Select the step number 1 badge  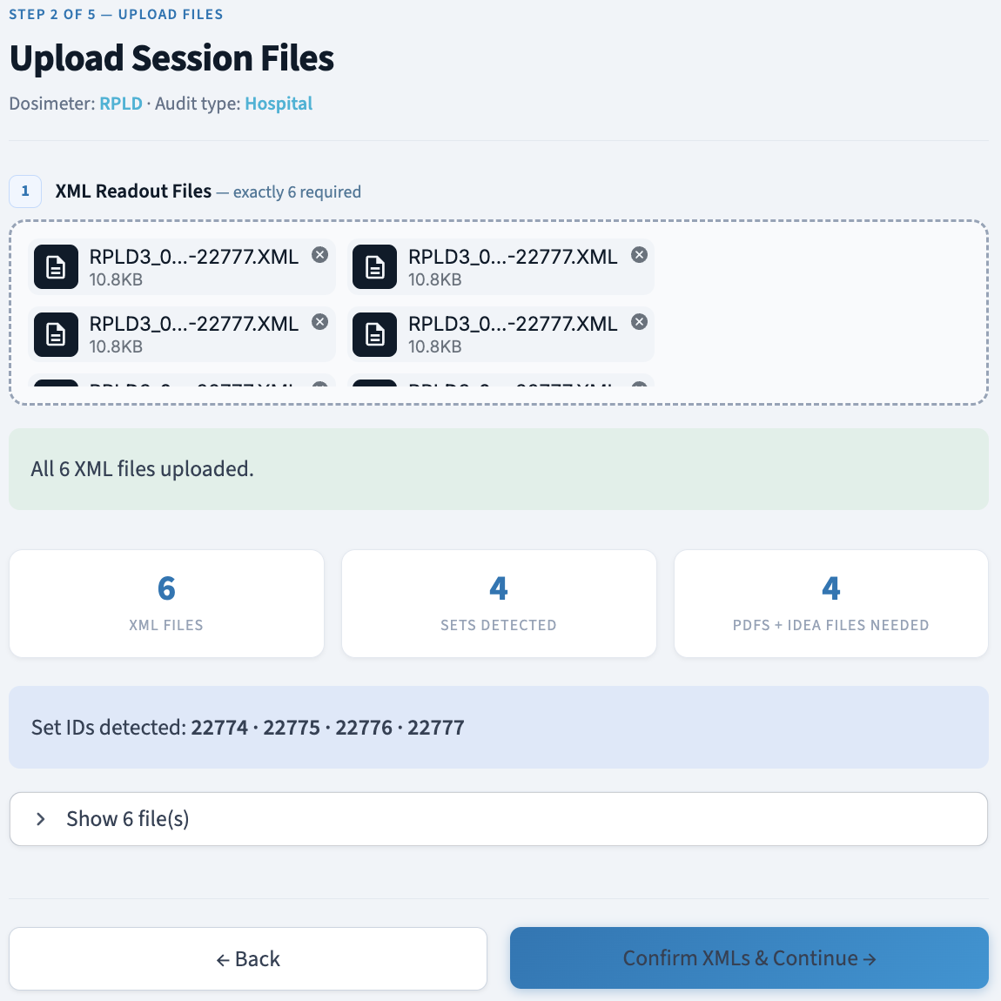point(25,191)
